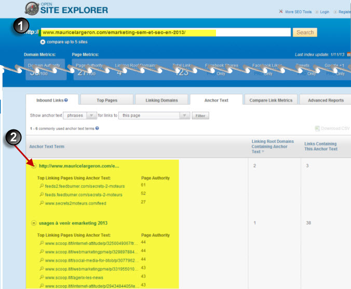Click magnifier icon beside scoop.it internet-attitude/p/3250049067
351x289 pixels.
[42, 243]
